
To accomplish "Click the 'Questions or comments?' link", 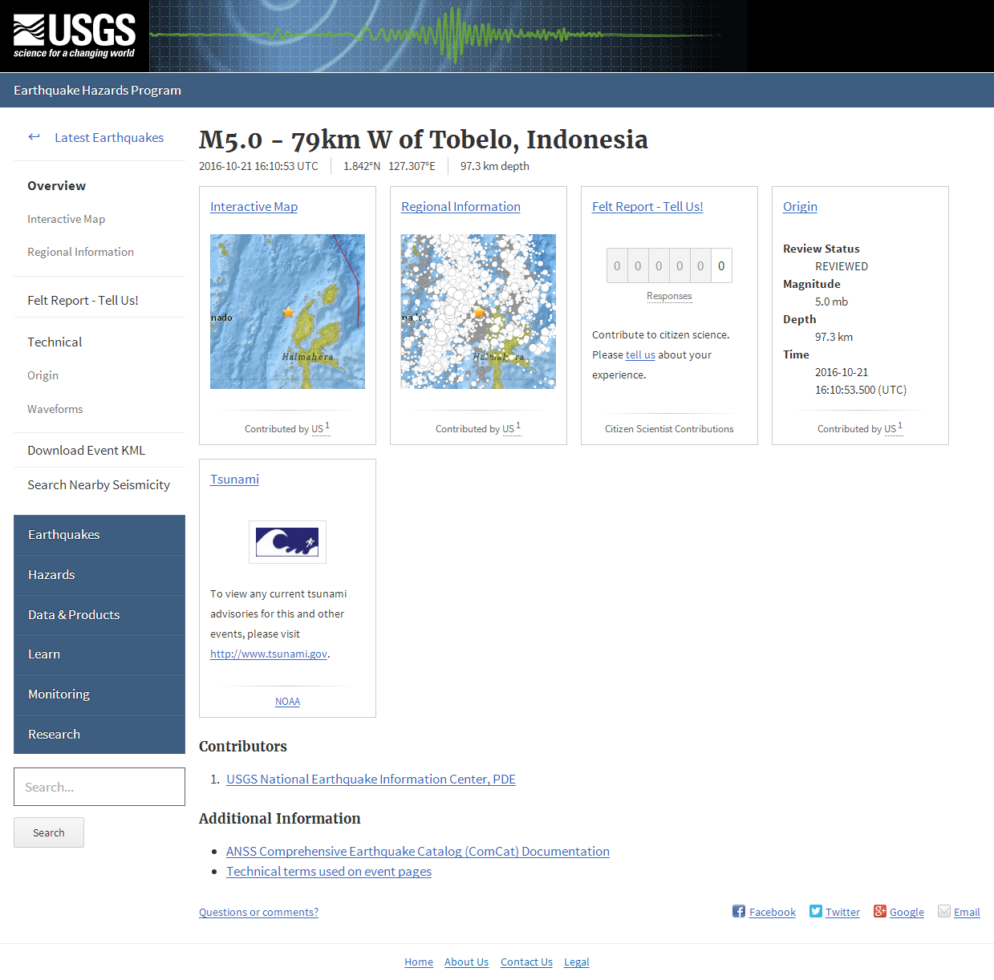I will [x=258, y=912].
